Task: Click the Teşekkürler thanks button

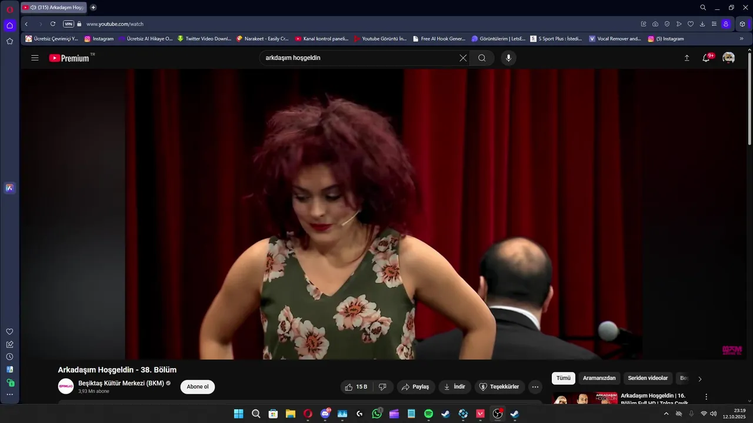Action: [x=499, y=387]
